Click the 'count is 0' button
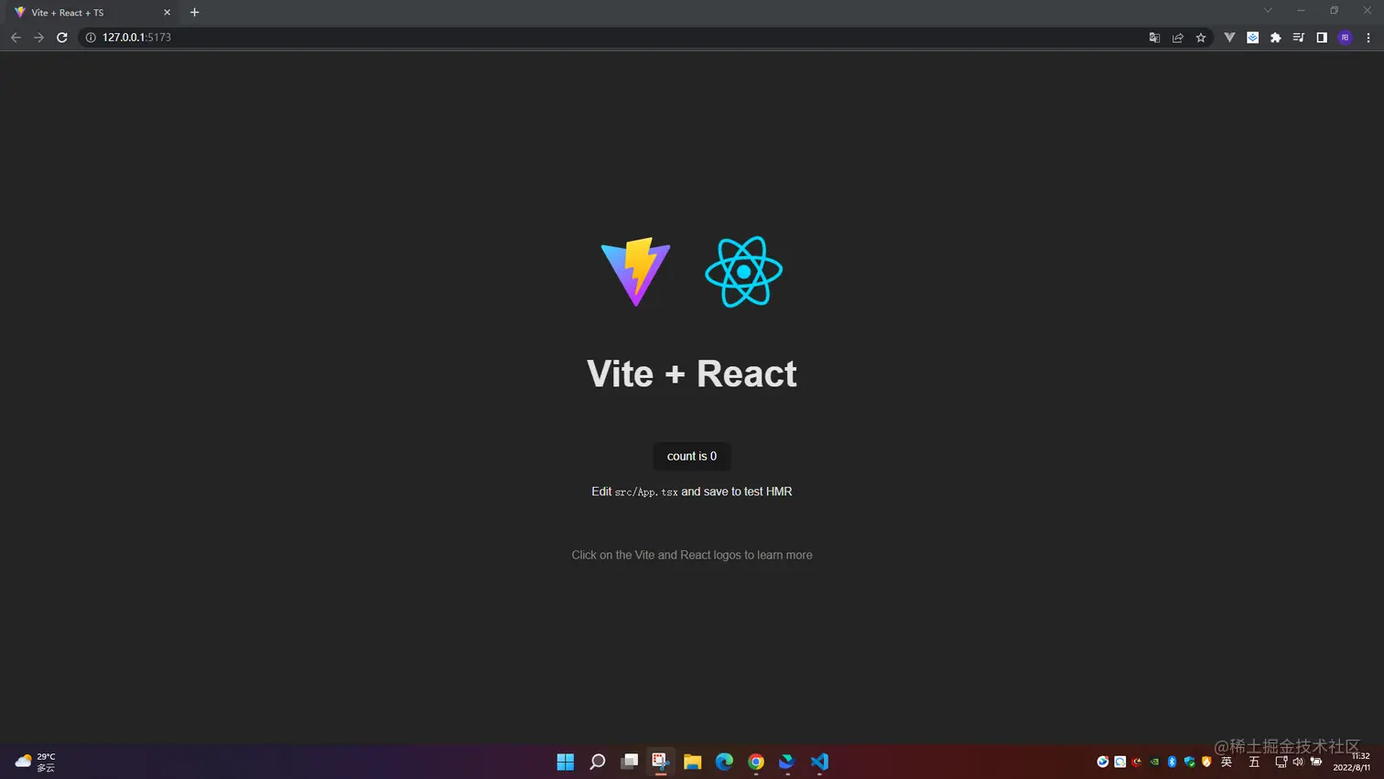 click(692, 456)
